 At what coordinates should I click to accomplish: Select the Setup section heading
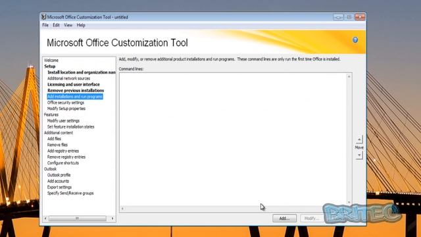[50, 66]
